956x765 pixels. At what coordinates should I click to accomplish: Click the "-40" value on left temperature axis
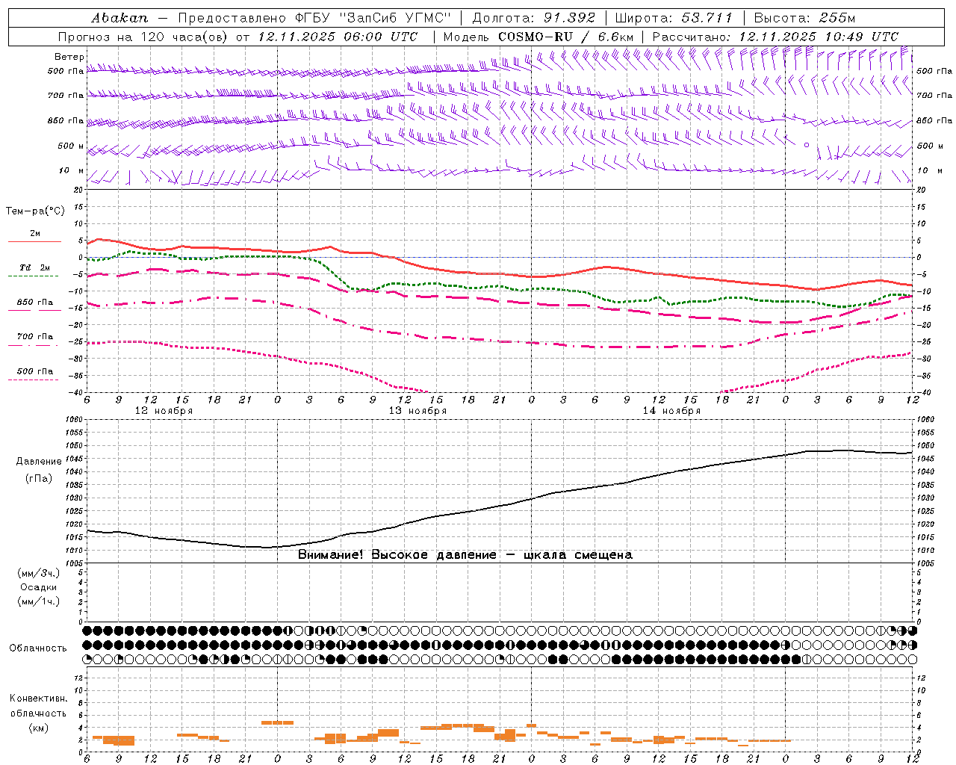pyautogui.click(x=77, y=392)
